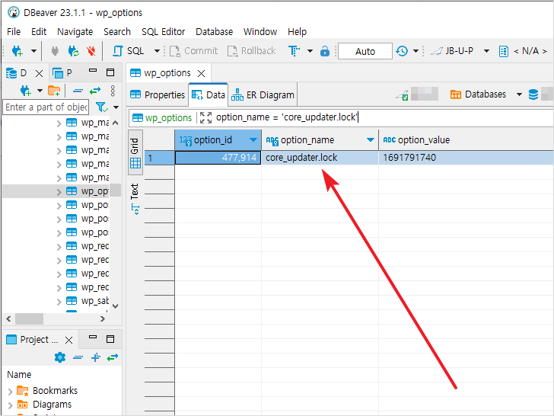The image size is (554, 416).
Task: Open the Edit menu
Action: pyautogui.click(x=39, y=32)
